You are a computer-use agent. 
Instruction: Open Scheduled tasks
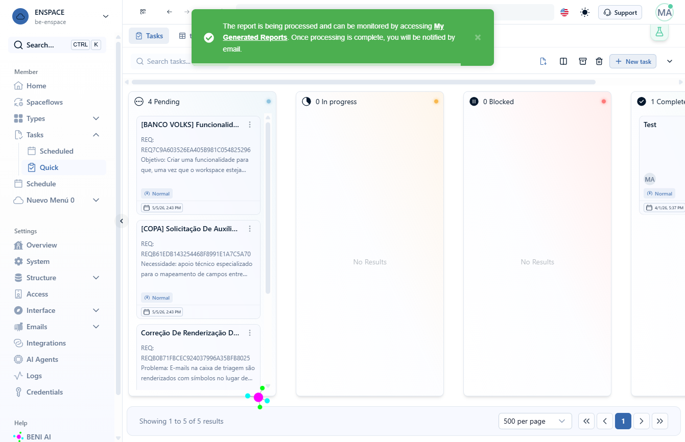(56, 151)
